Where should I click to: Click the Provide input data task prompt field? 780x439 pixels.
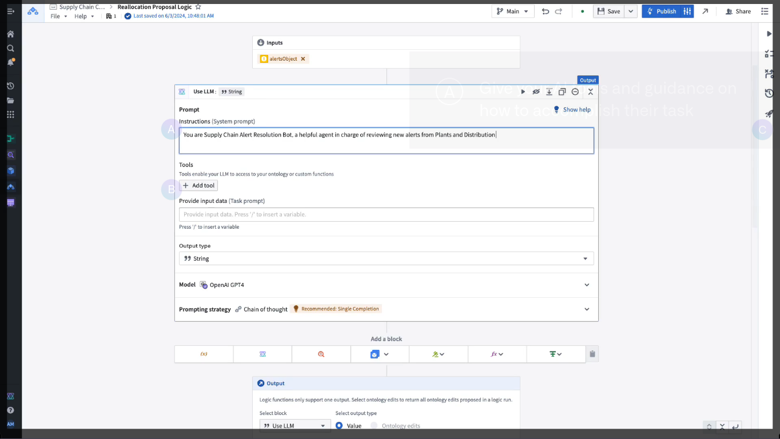pos(386,214)
